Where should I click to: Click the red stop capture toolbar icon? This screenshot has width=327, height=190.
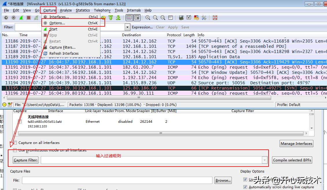pyautogui.click(x=29, y=18)
